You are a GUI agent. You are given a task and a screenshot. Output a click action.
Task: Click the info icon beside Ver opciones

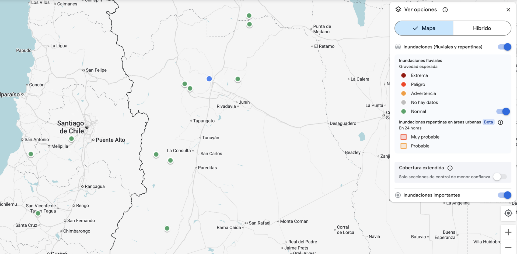[x=445, y=10]
